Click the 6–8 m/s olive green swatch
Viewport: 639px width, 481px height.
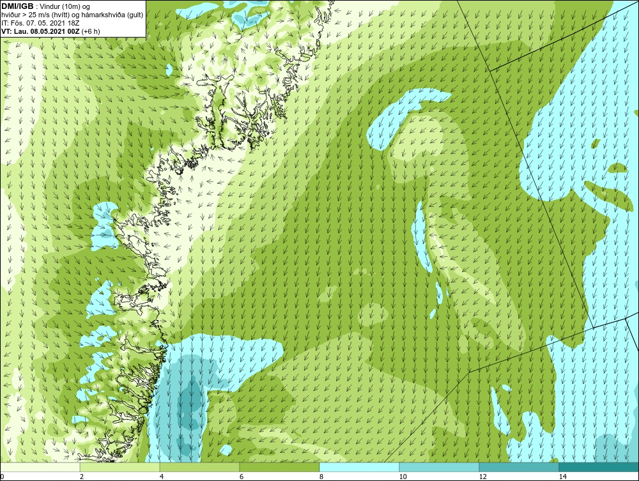point(280,467)
